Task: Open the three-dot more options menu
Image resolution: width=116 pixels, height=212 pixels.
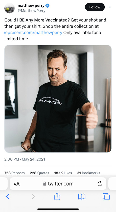Action: [x=109, y=7]
